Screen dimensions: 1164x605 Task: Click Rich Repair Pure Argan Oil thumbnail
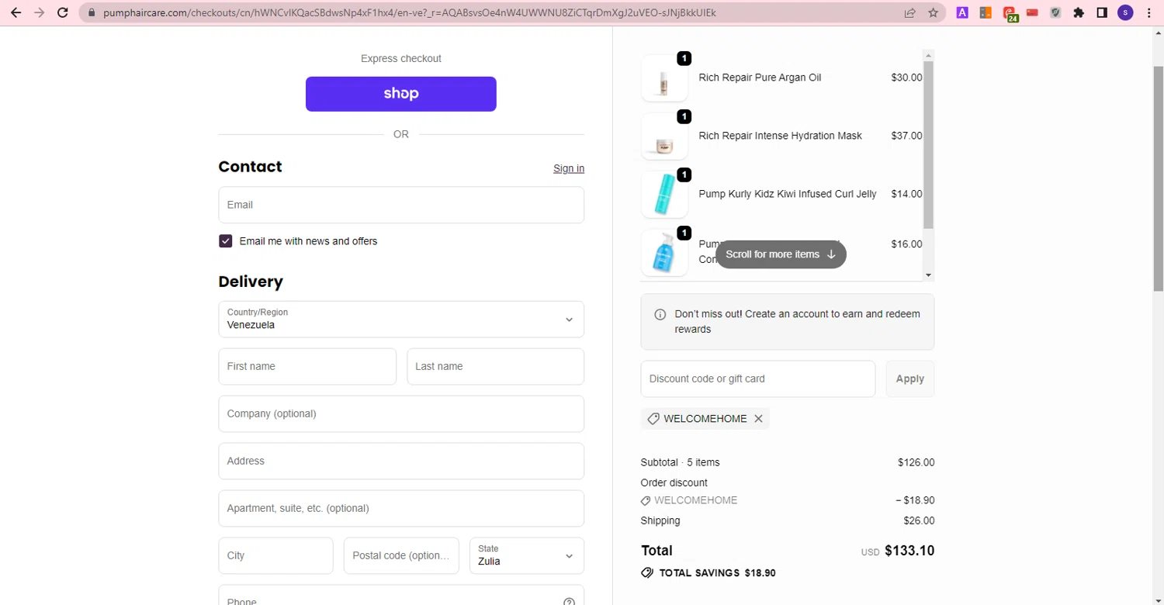[664, 78]
